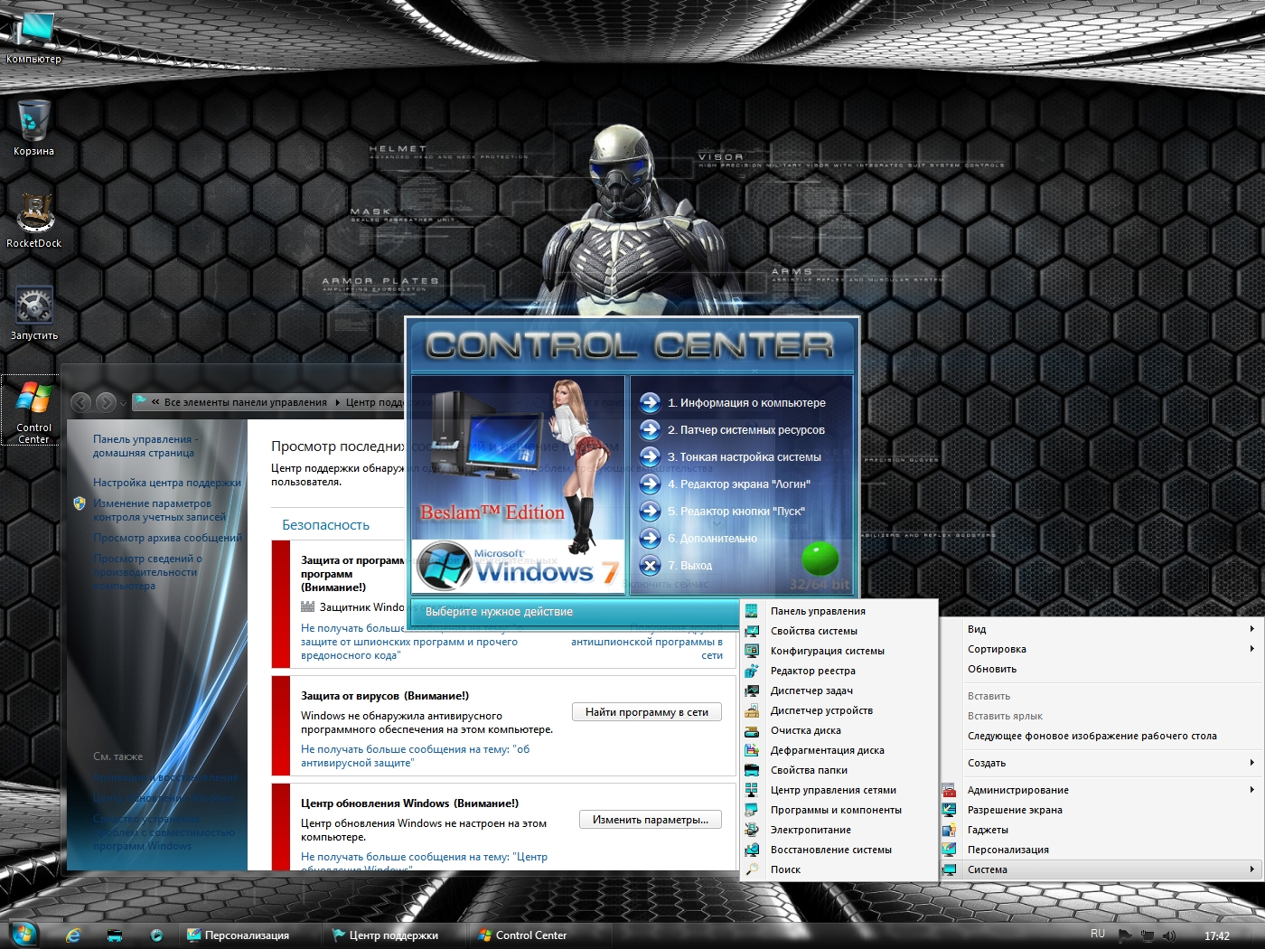The image size is (1265, 949).
Task: Click arrow icon beside Дополнительно
Action: pyautogui.click(x=650, y=539)
